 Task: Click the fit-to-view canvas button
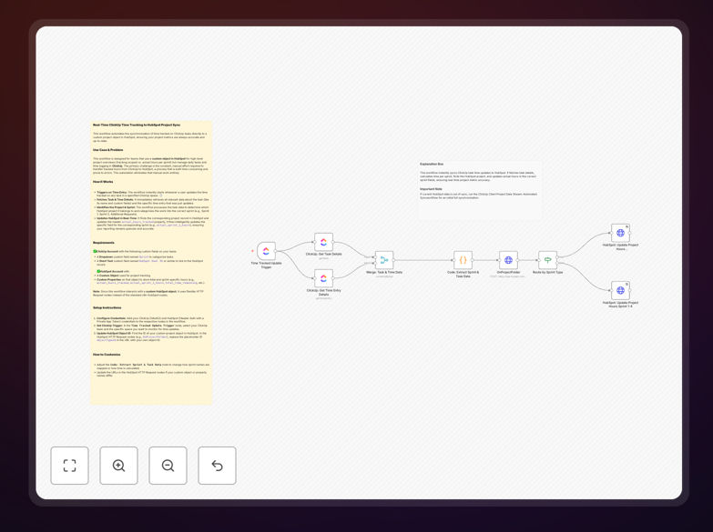(x=69, y=466)
